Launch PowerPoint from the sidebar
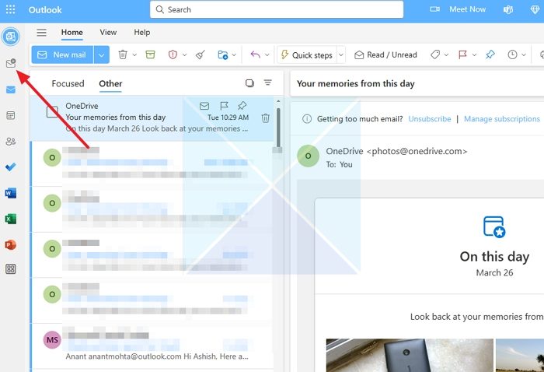 pyautogui.click(x=11, y=245)
